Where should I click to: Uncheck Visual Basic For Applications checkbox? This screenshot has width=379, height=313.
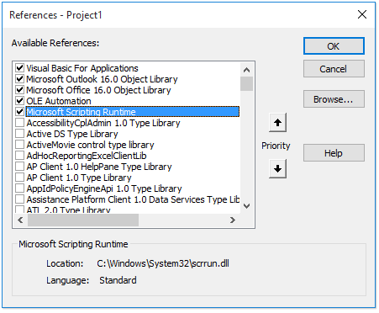(x=19, y=68)
